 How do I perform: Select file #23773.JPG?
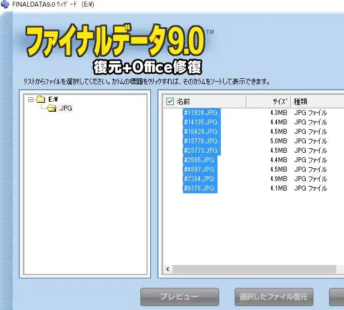tap(201, 151)
